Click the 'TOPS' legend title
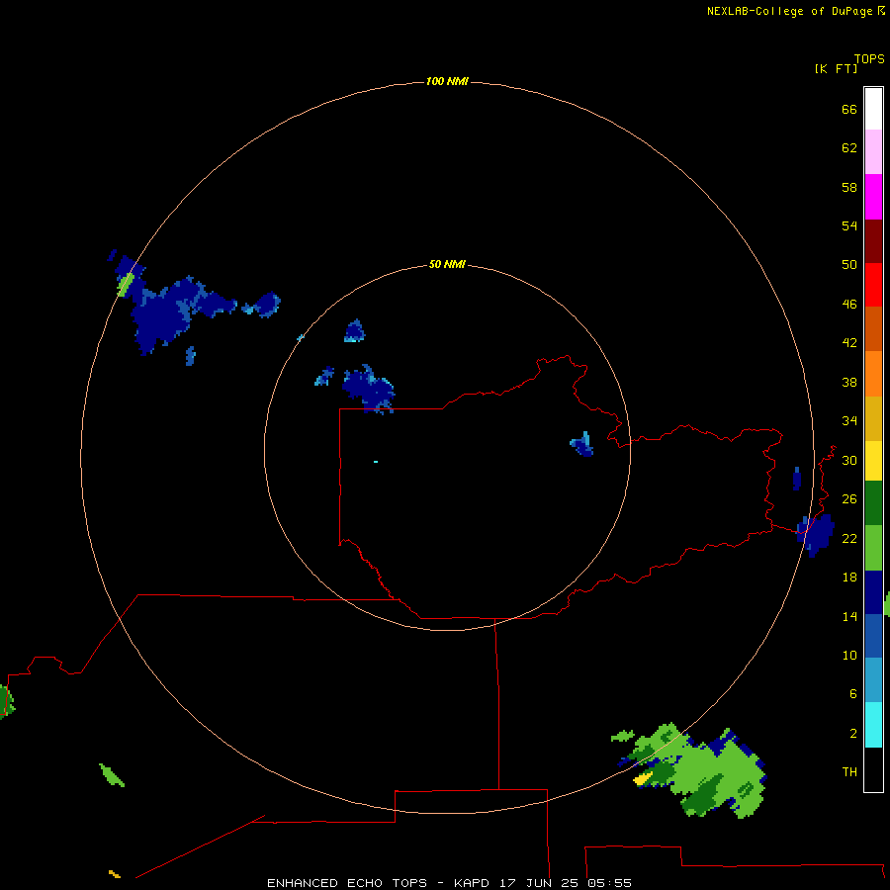 [x=869, y=58]
